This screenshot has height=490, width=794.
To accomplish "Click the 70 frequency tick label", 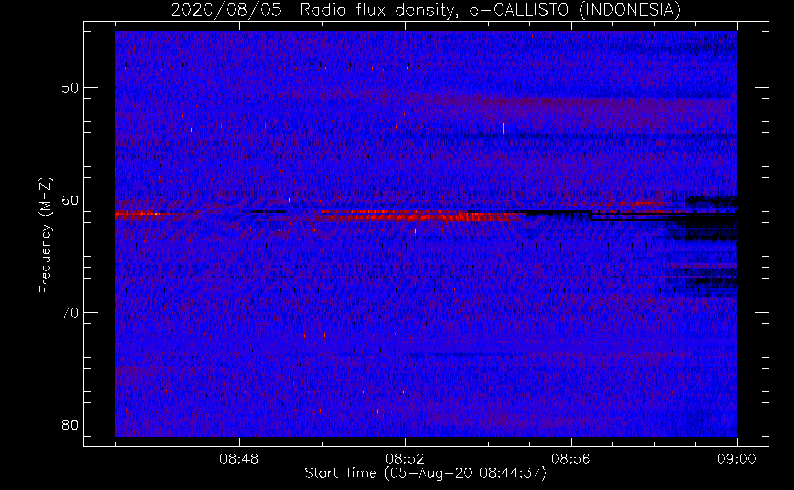I will 70,312.
